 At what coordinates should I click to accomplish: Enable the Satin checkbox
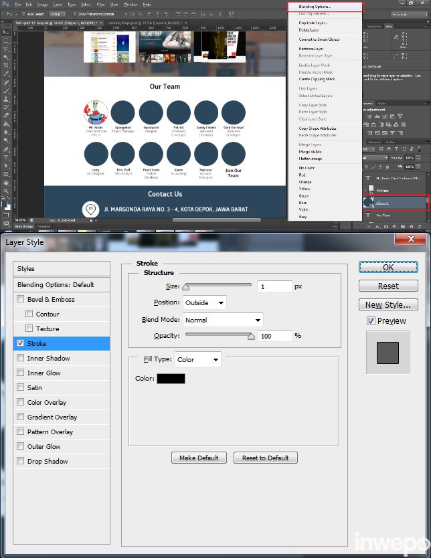point(20,387)
